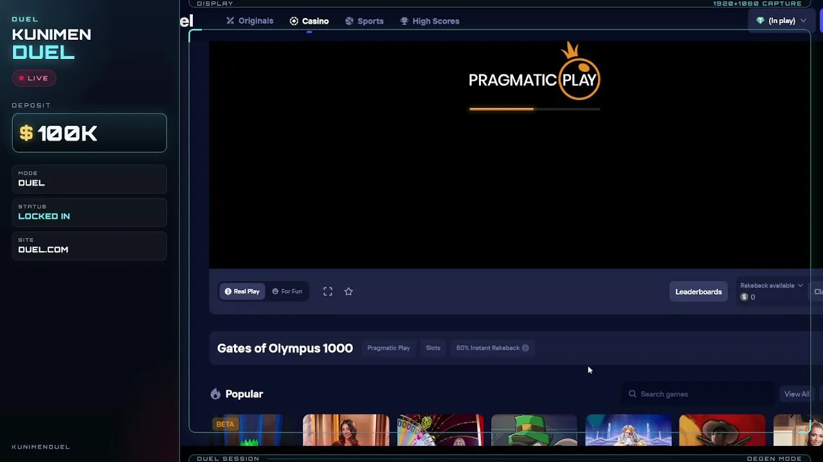Image resolution: width=823 pixels, height=462 pixels.
Task: Click the Pragmatic Play provider tag
Action: coord(388,348)
